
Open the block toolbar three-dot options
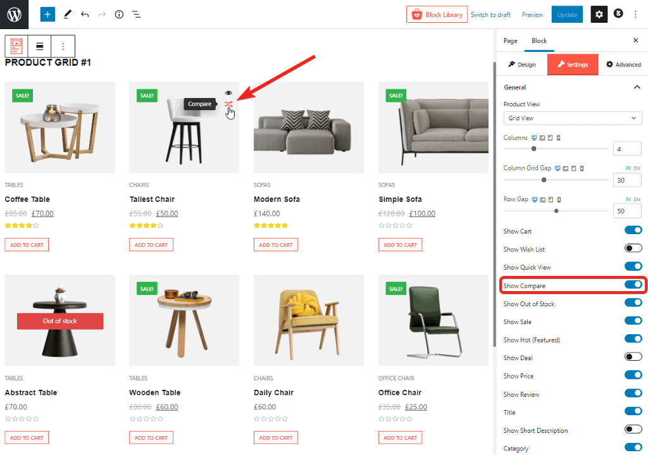pos(63,46)
